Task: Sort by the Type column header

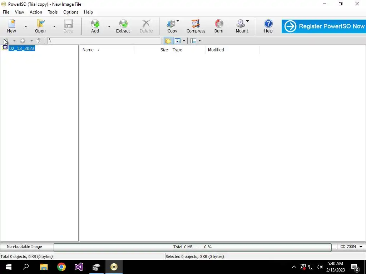Action: 188,50
